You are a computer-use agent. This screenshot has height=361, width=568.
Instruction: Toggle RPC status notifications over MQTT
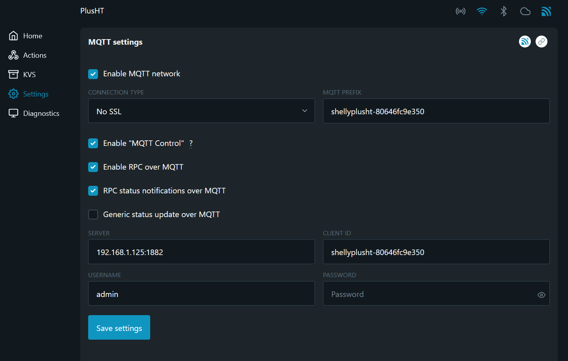93,191
